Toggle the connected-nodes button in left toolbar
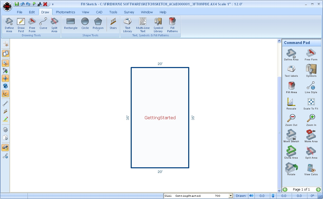Viewport: 323px width, 199px height. [5, 94]
